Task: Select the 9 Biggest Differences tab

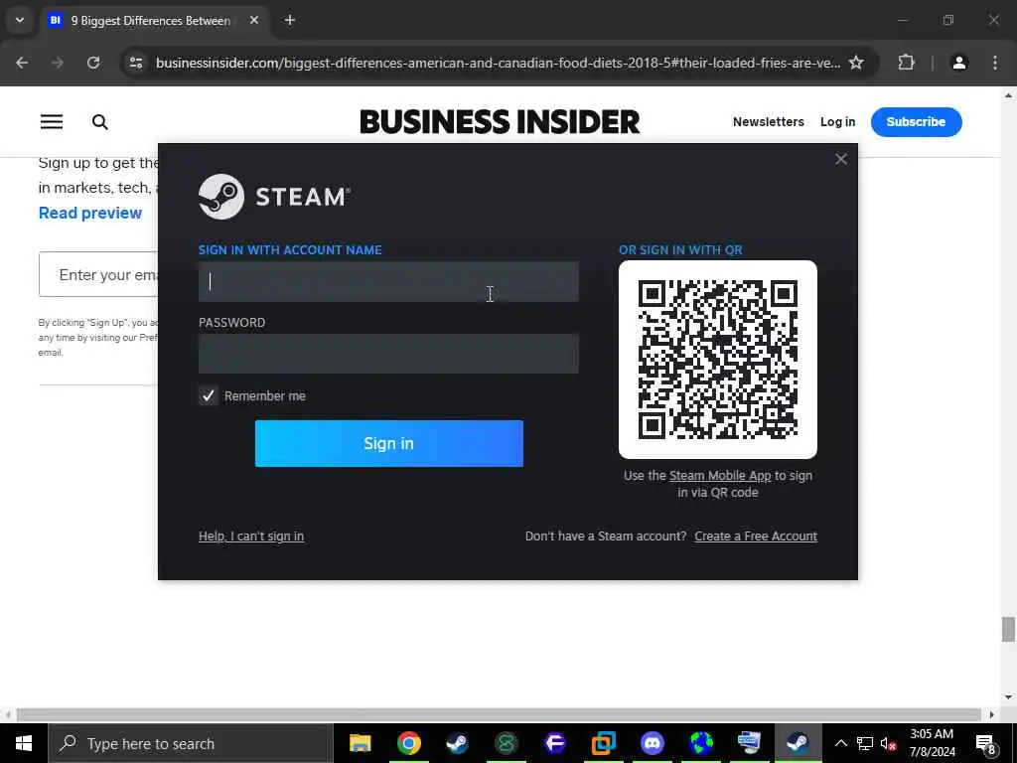Action: coord(153,21)
